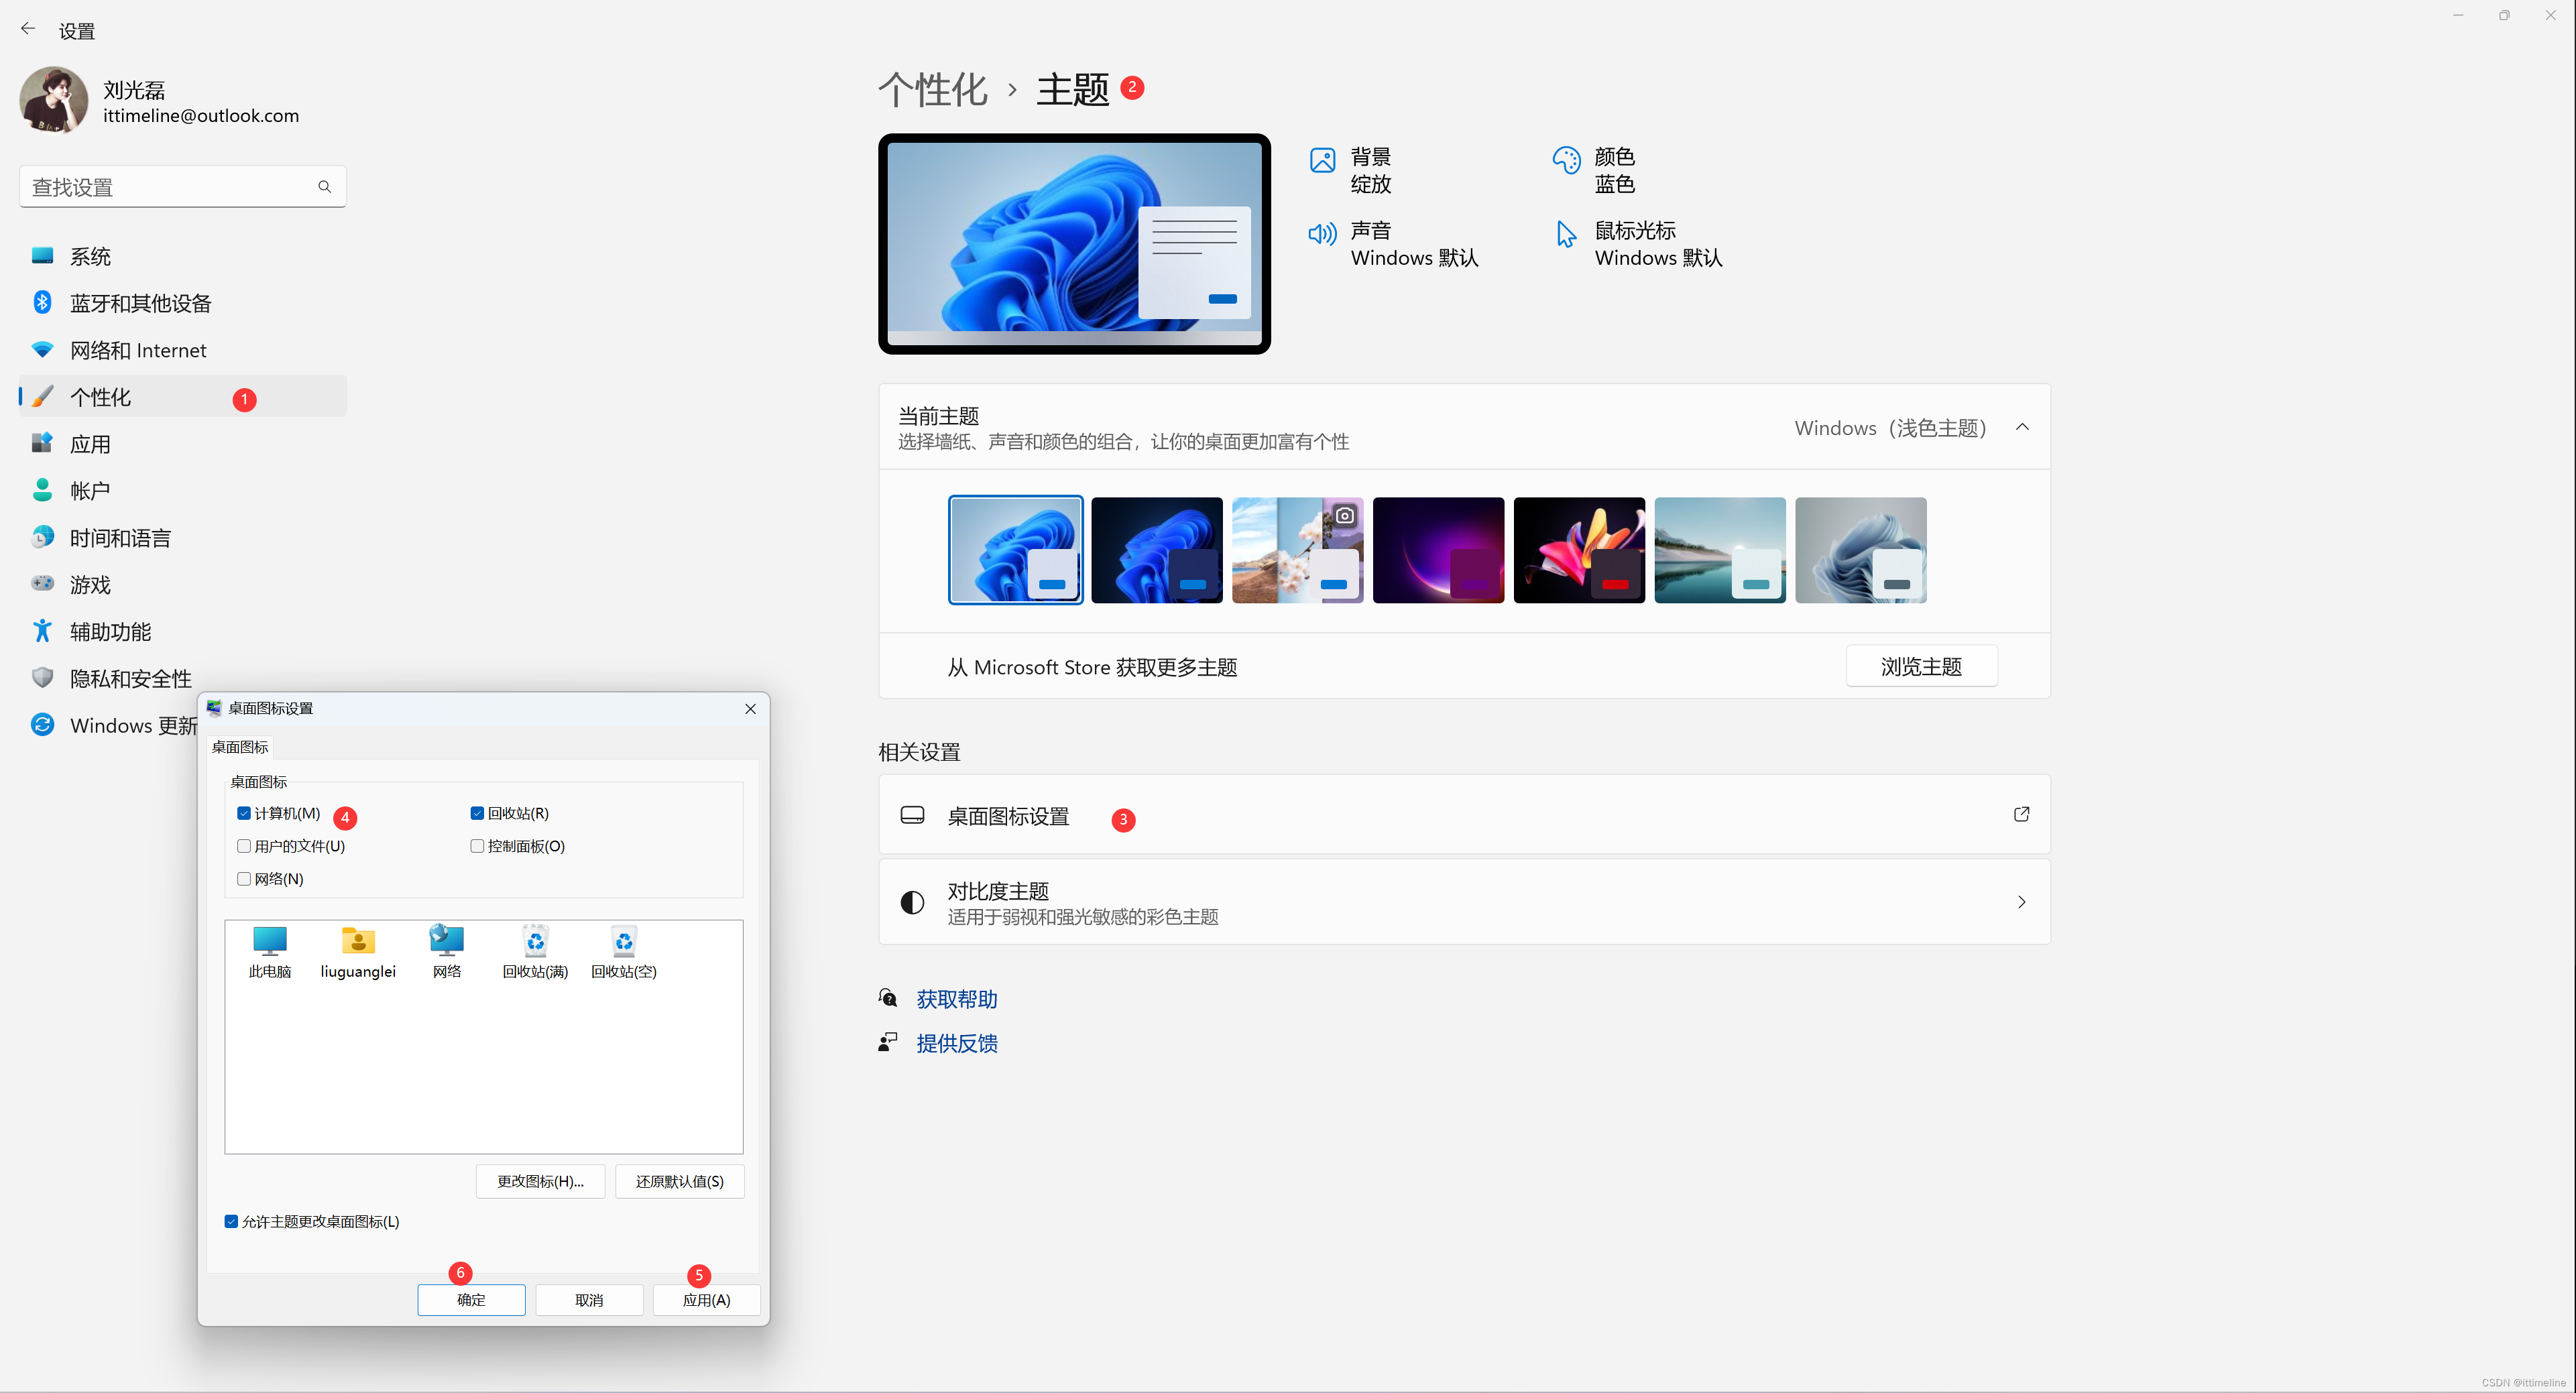Open 时间和语言 settings
This screenshot has height=1393, width=2576.
coord(183,538)
